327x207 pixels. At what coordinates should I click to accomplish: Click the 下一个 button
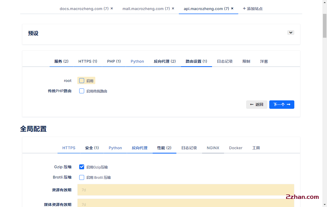point(282,104)
